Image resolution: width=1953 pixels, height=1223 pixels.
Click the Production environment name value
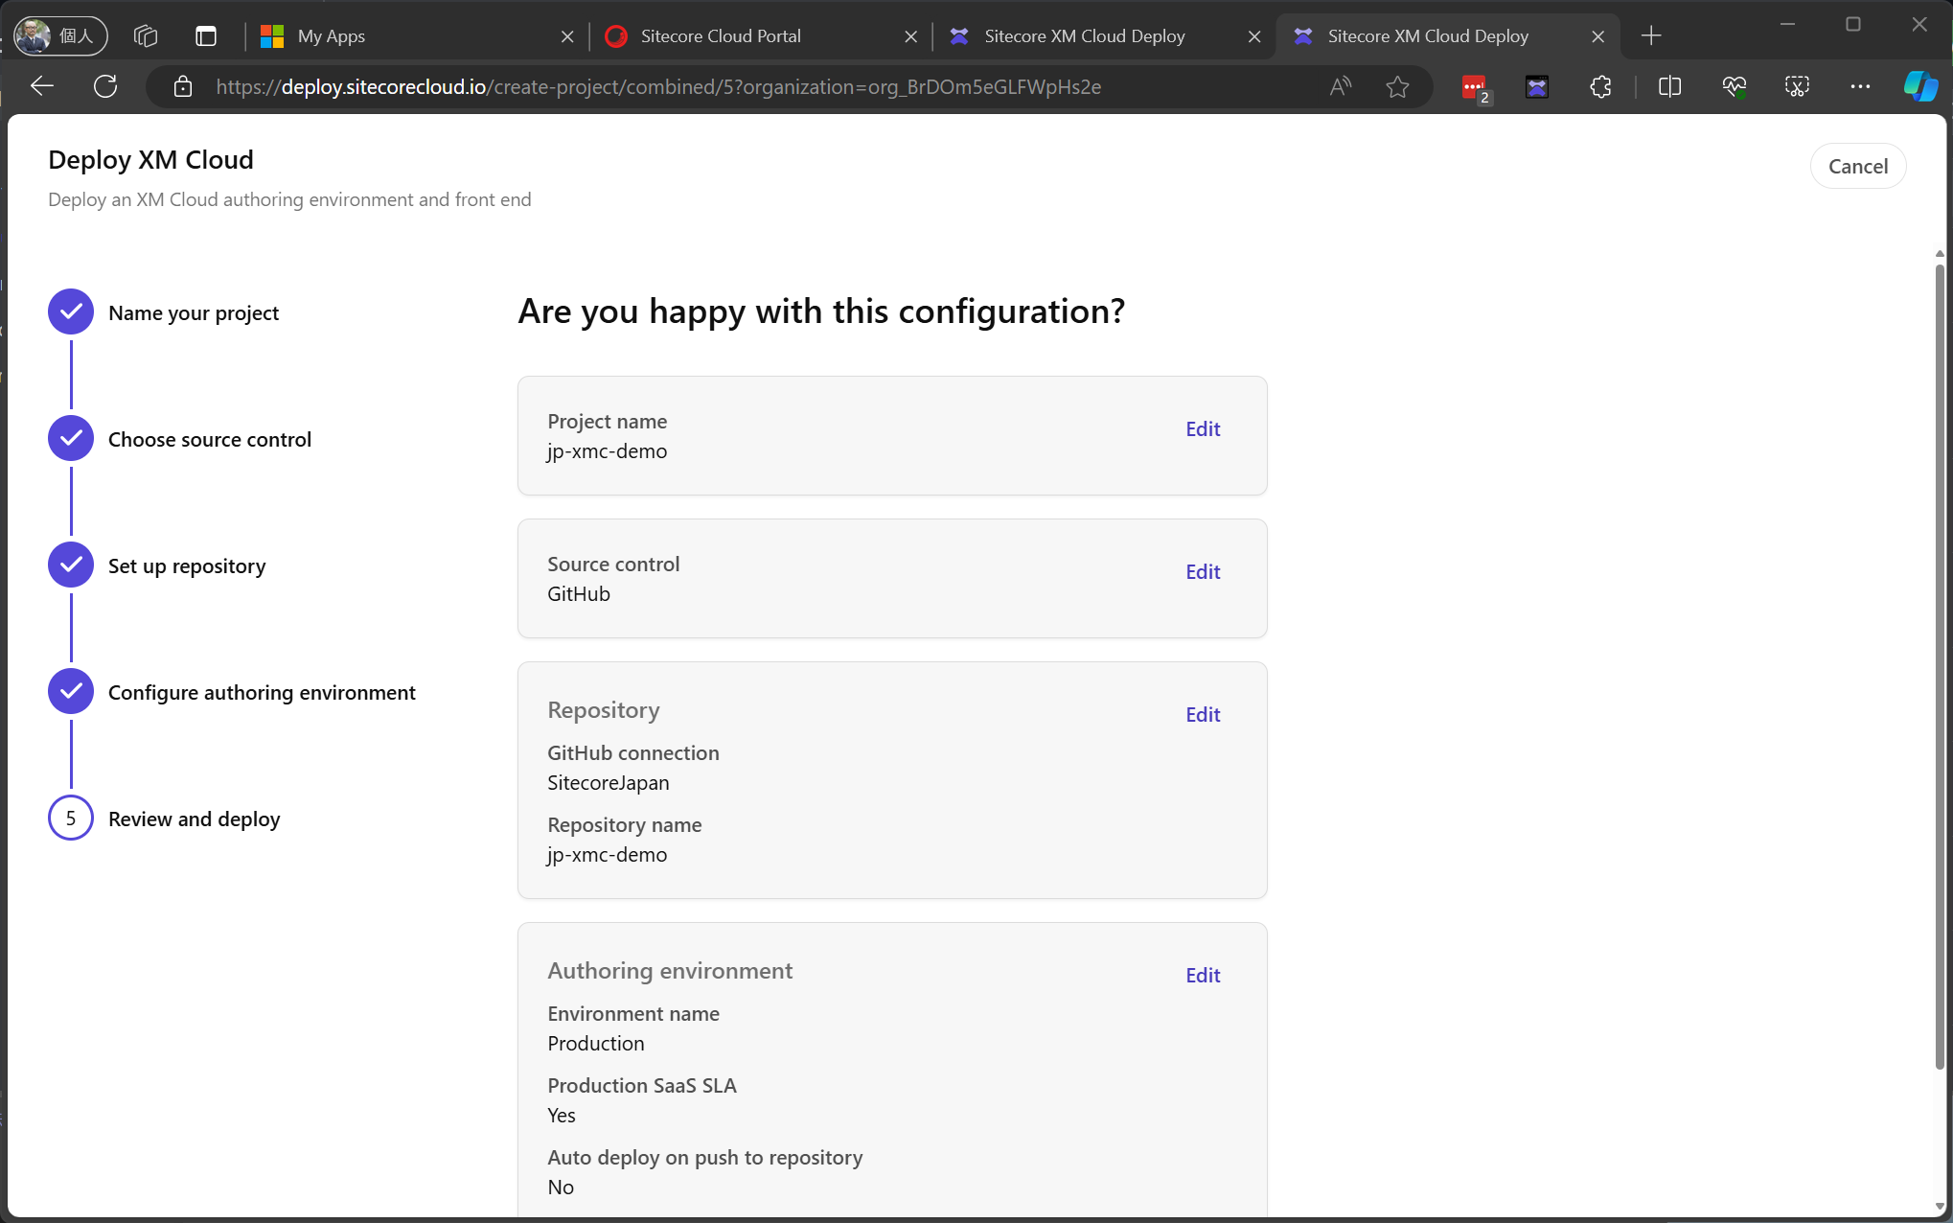(596, 1043)
